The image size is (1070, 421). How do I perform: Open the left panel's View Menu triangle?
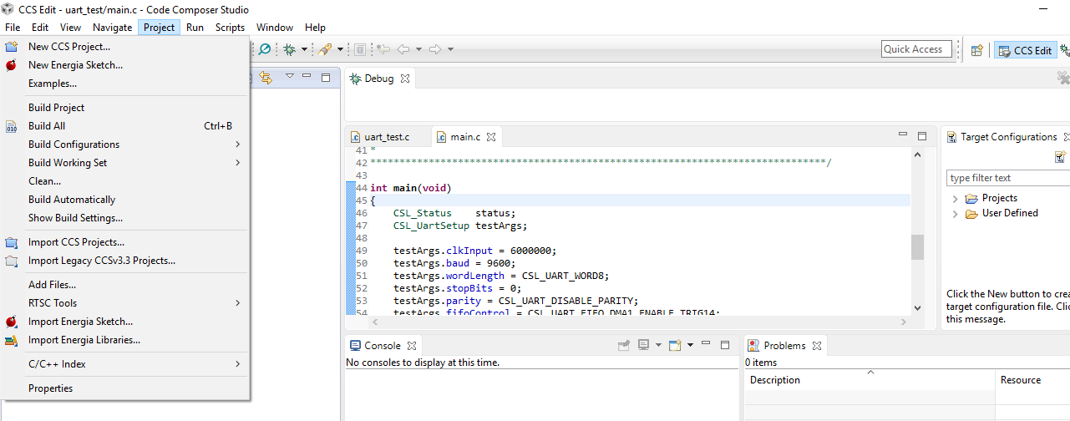pos(290,75)
